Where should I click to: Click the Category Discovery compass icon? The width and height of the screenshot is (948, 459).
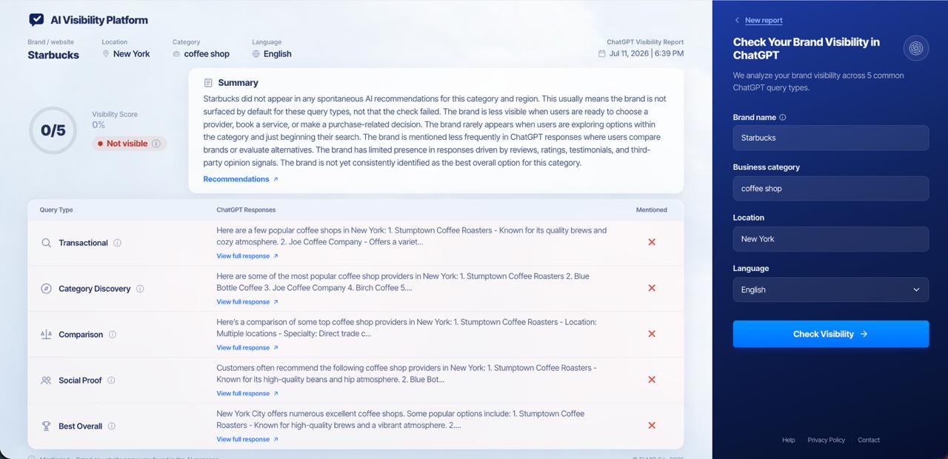(x=46, y=289)
